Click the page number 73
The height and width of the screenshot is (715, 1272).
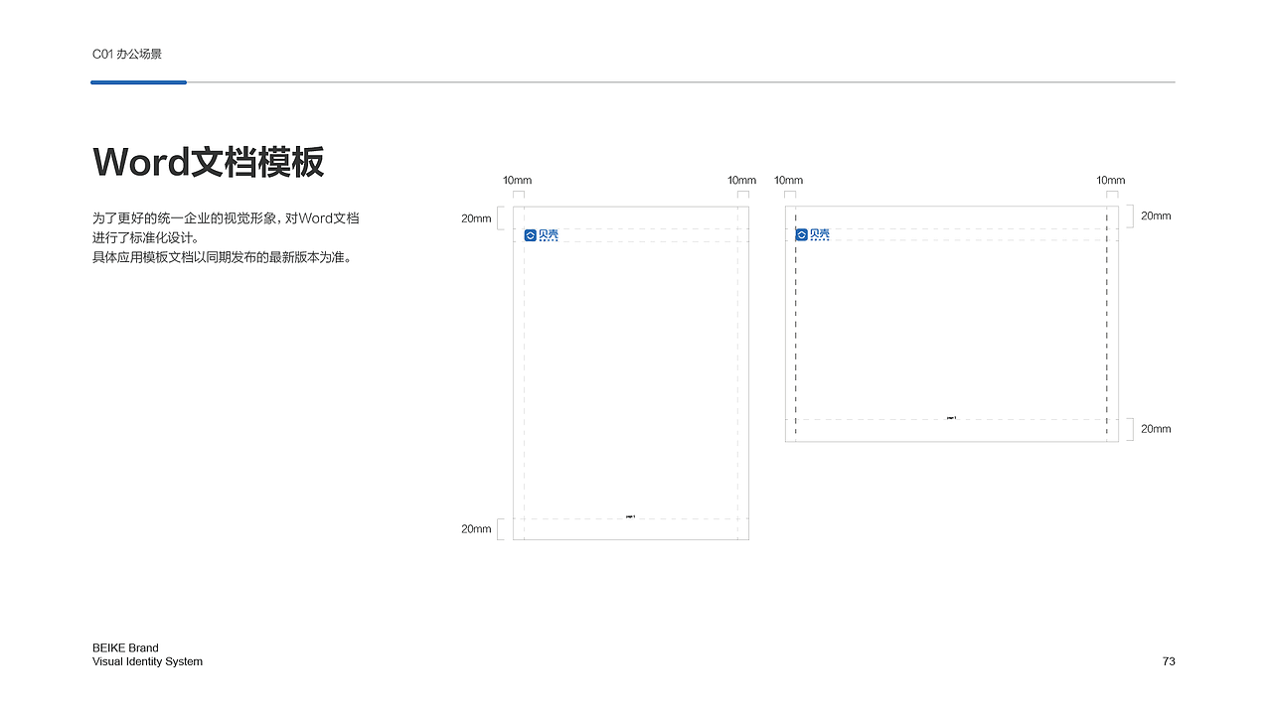click(1169, 661)
